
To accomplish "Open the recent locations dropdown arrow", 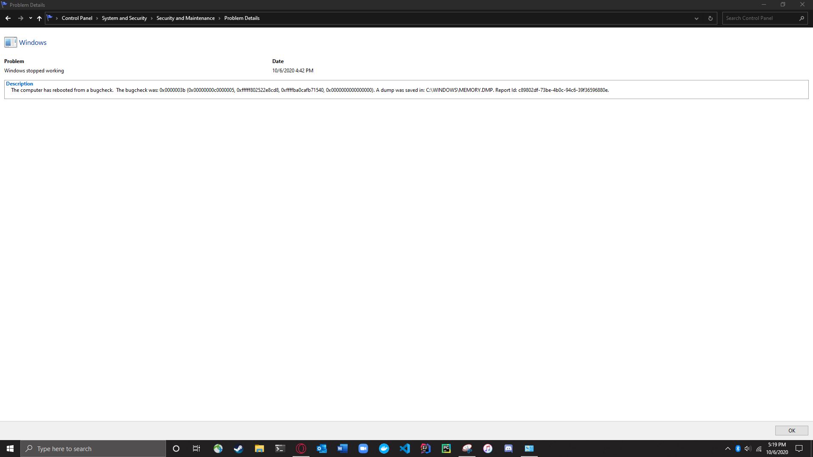I will point(30,18).
